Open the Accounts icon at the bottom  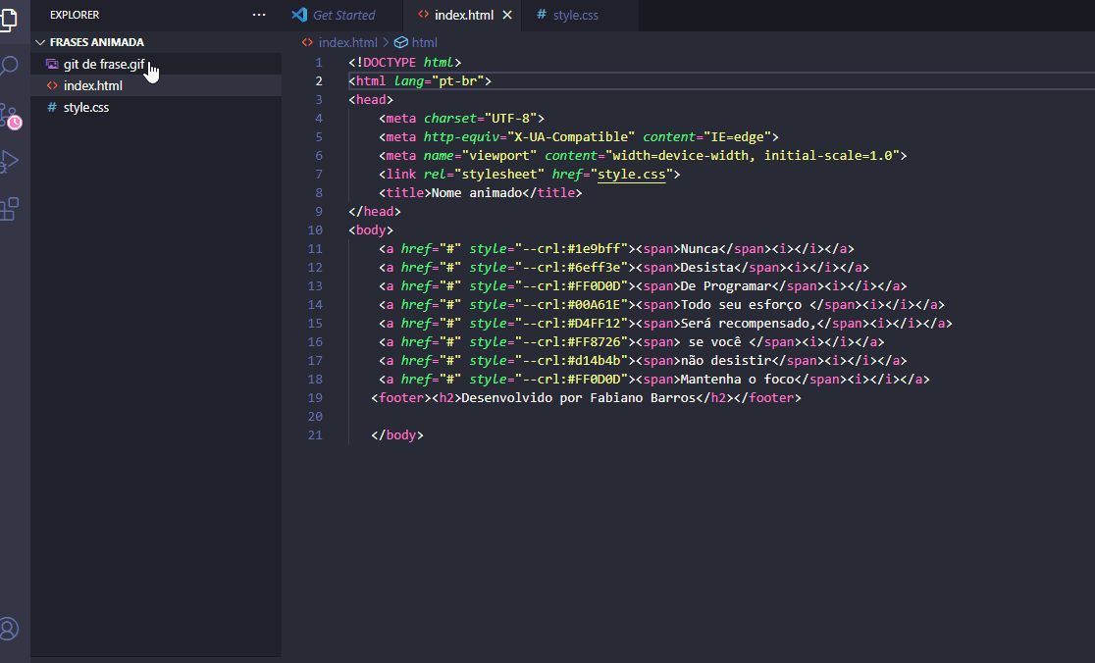(x=11, y=629)
